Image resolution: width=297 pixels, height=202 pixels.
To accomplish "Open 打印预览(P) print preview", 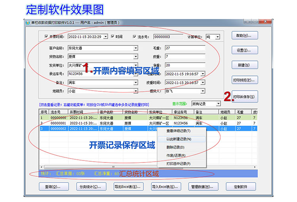I will (245, 80).
